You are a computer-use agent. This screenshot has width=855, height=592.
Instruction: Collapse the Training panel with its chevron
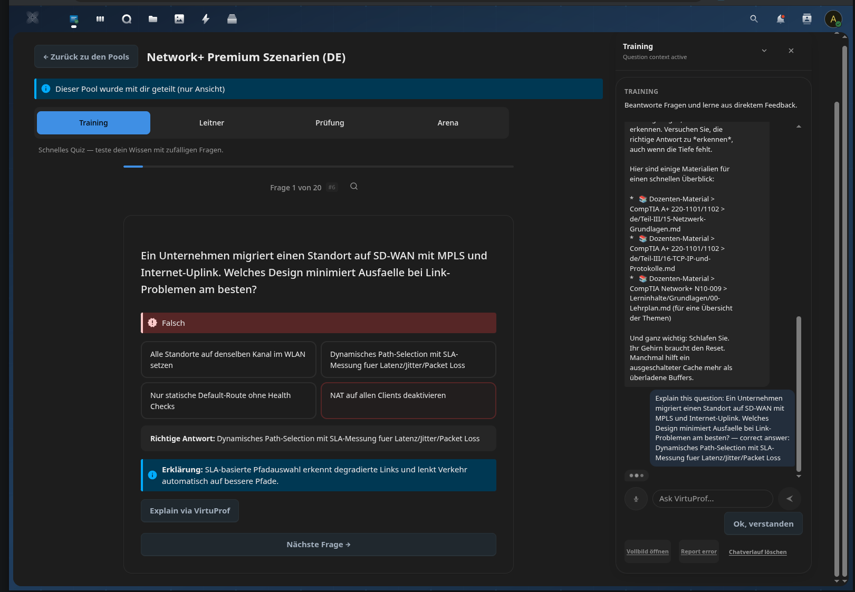(x=764, y=51)
